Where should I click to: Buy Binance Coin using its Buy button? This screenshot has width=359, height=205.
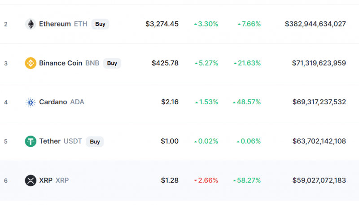click(x=112, y=63)
